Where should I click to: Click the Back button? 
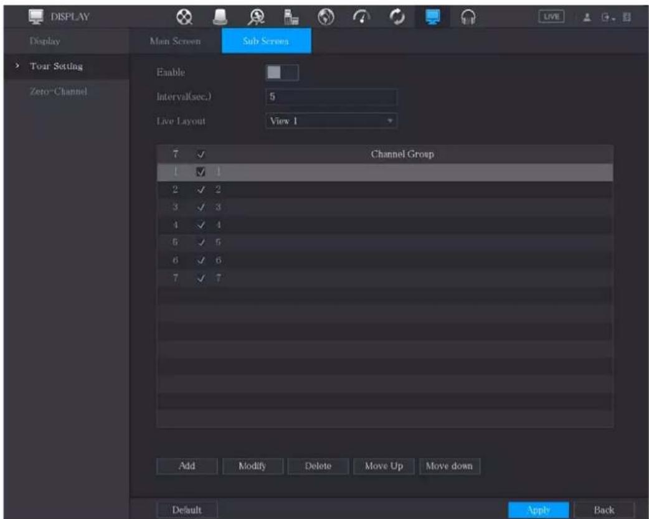(x=604, y=510)
